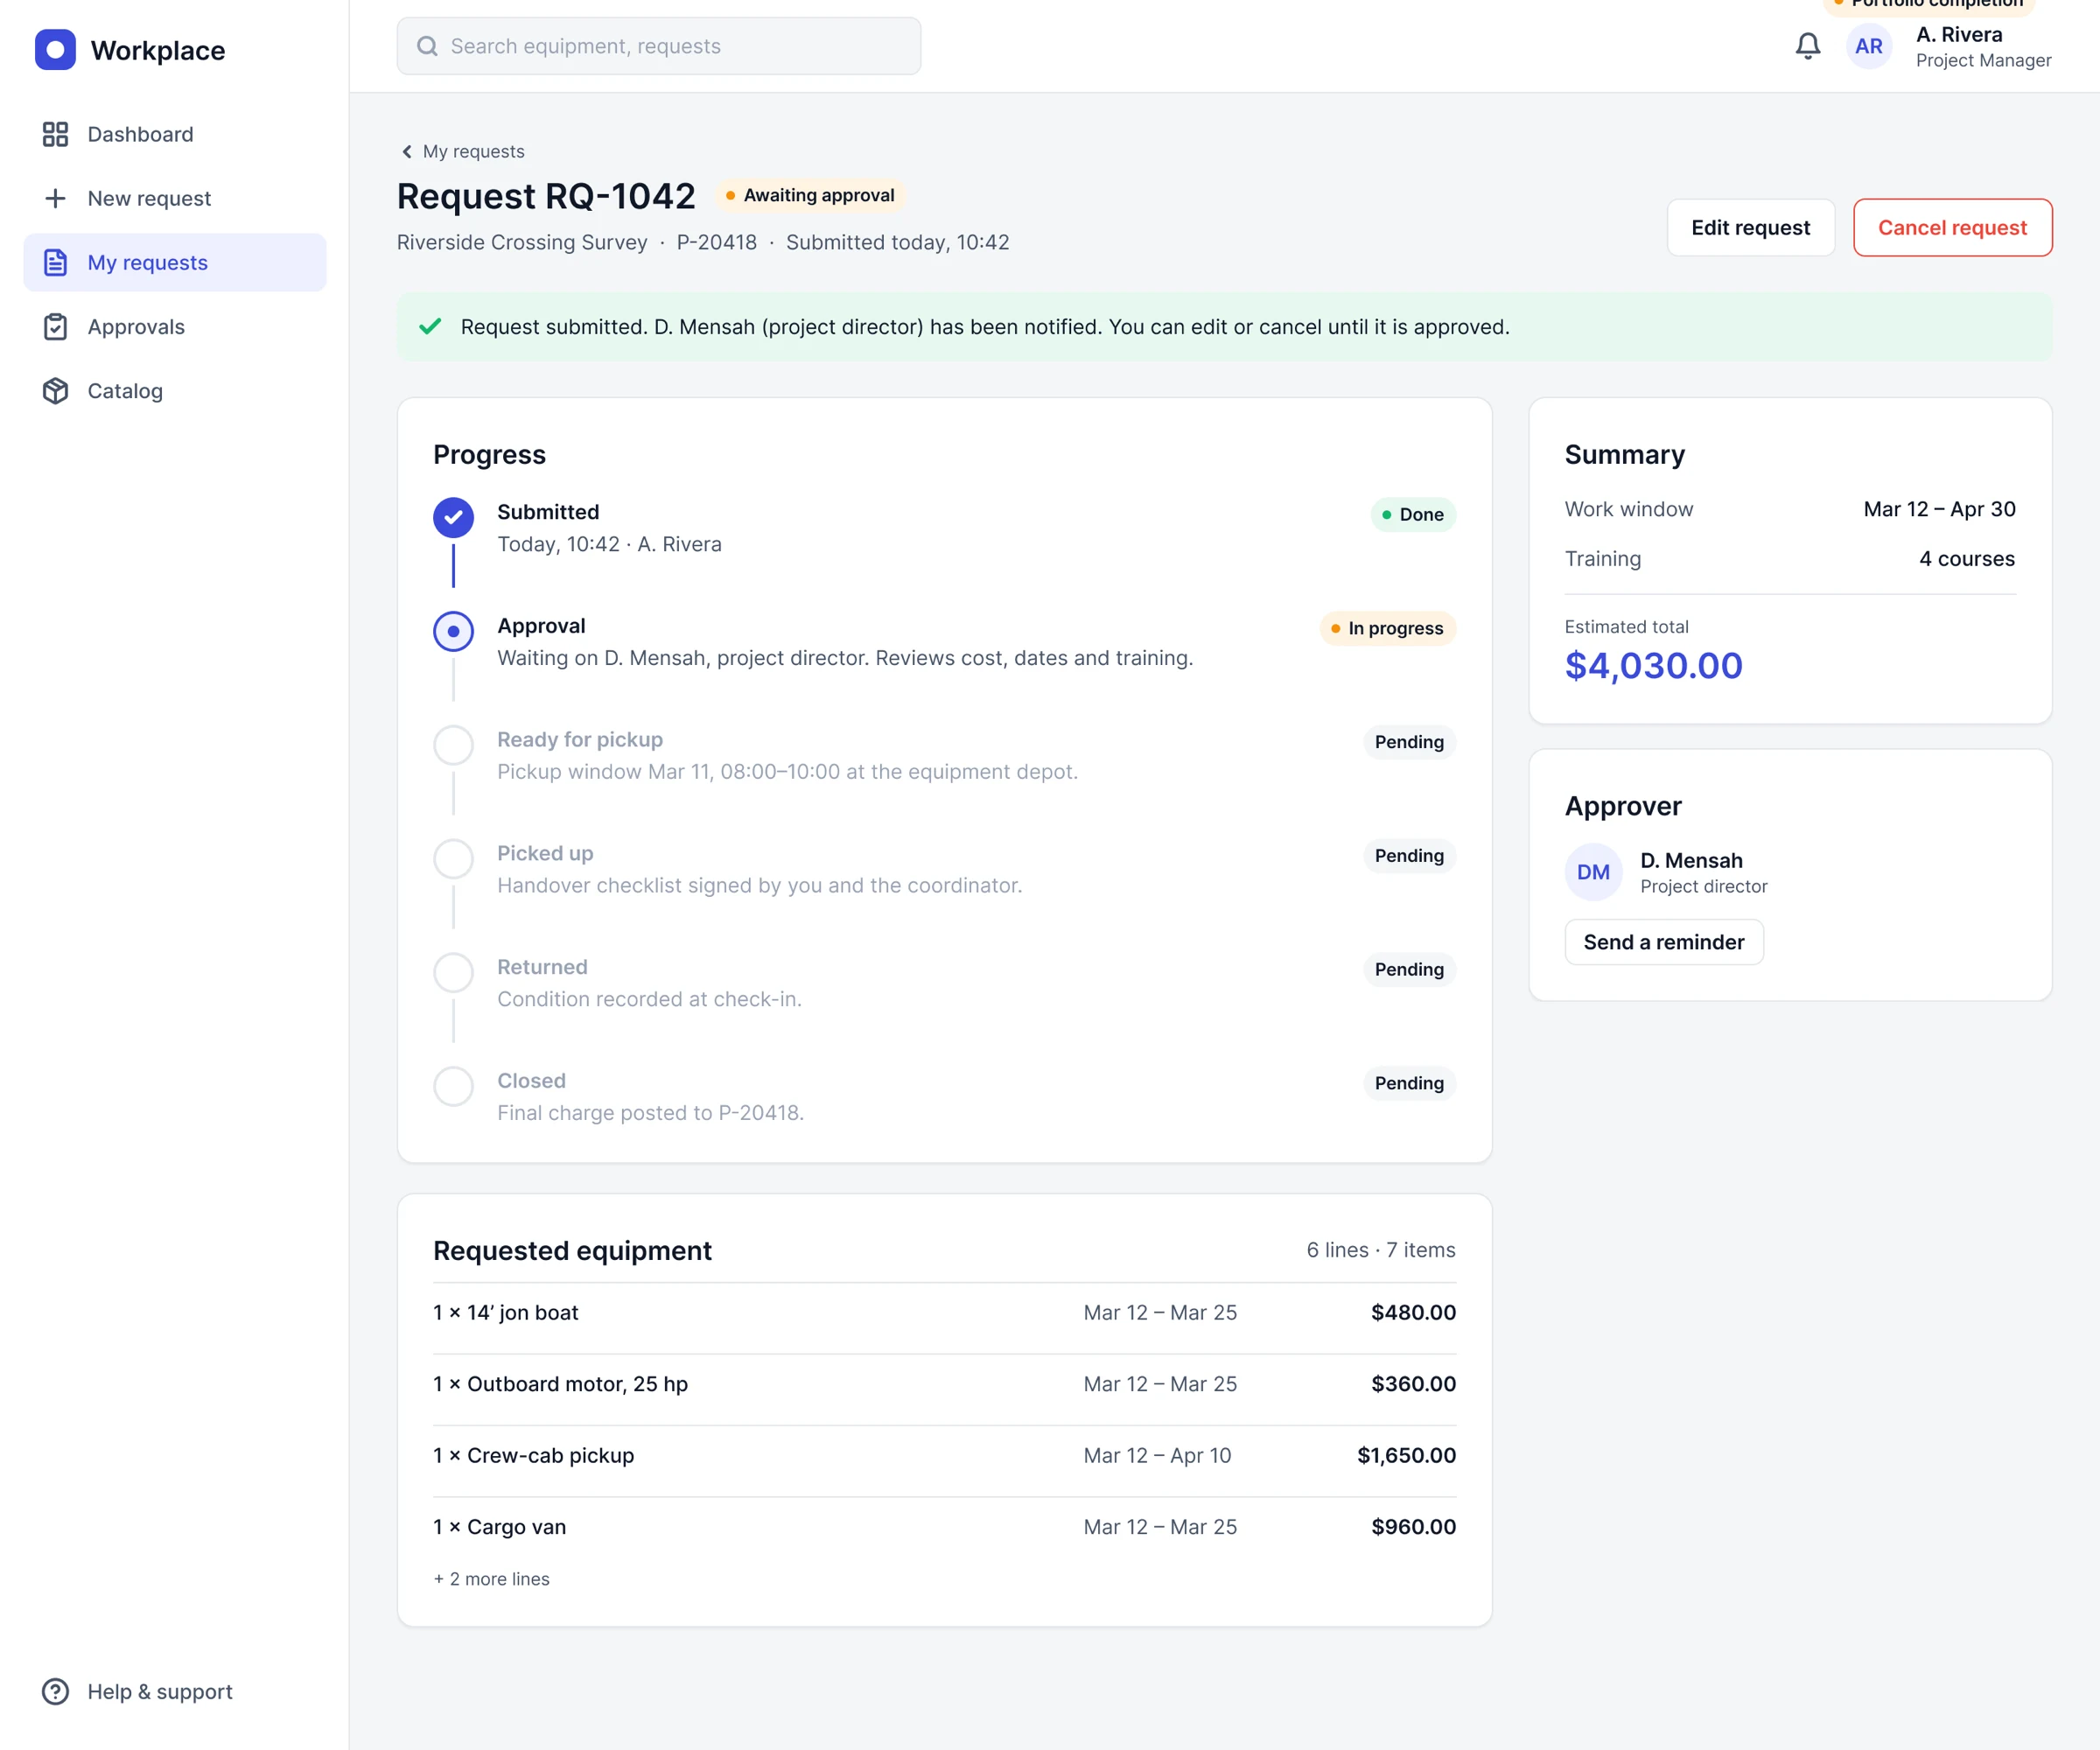Click the Pending badge on Closed step
2100x1750 pixels.
[1409, 1083]
